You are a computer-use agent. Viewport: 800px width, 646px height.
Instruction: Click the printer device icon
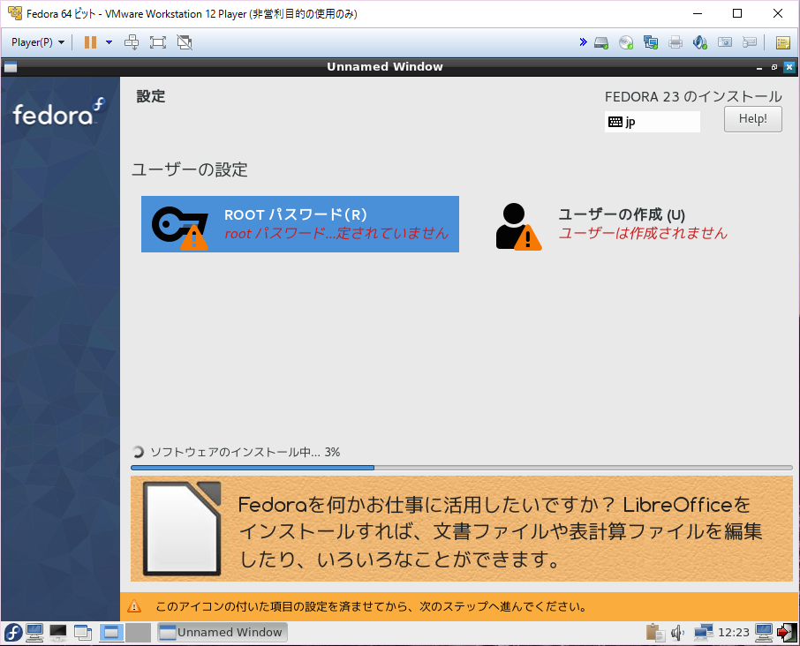(675, 42)
